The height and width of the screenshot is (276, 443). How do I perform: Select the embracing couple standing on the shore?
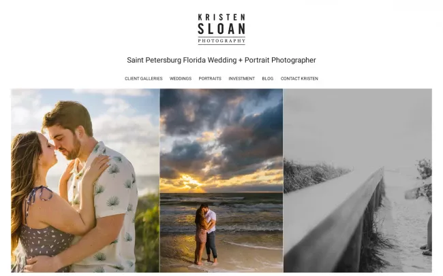(x=206, y=235)
